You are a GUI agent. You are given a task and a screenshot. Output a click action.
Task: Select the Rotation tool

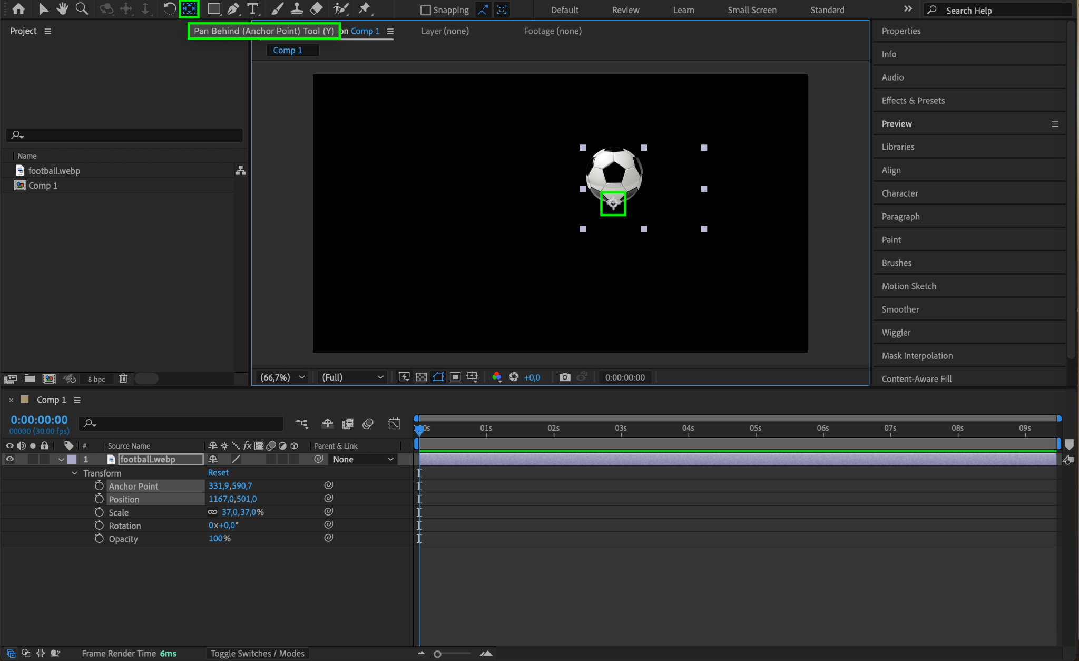point(169,8)
